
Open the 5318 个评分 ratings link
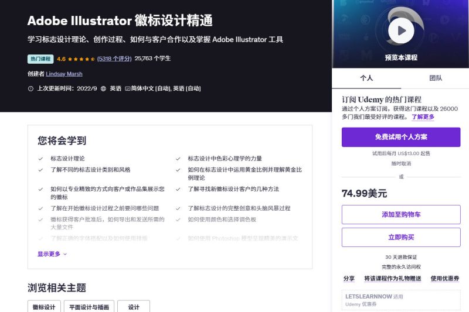pyautogui.click(x=114, y=59)
